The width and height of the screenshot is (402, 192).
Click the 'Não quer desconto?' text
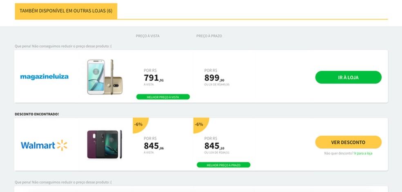click(x=339, y=153)
